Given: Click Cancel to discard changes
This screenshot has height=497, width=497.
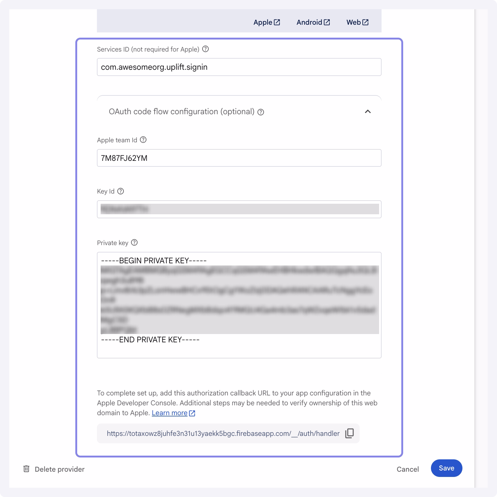Looking at the screenshot, I should [x=407, y=469].
